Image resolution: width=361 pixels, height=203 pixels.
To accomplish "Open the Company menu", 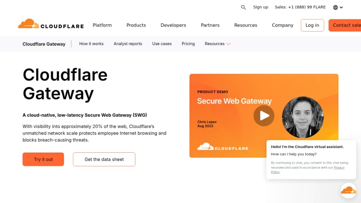I will (x=282, y=25).
